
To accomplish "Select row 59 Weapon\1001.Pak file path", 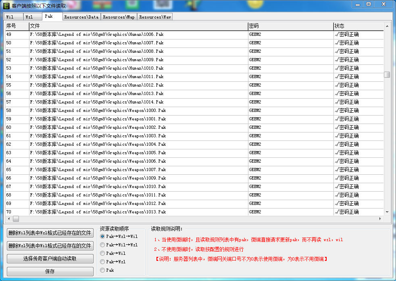I will click(x=98, y=119).
